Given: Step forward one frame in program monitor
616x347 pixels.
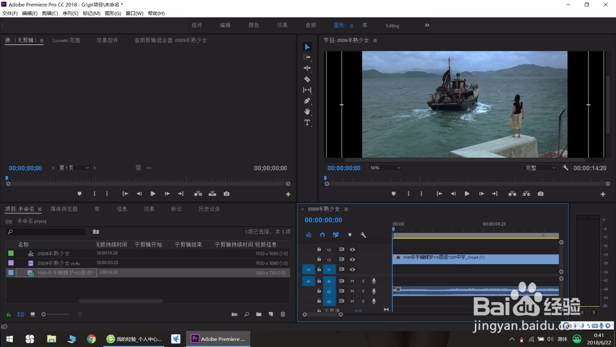Looking at the screenshot, I should point(481,194).
